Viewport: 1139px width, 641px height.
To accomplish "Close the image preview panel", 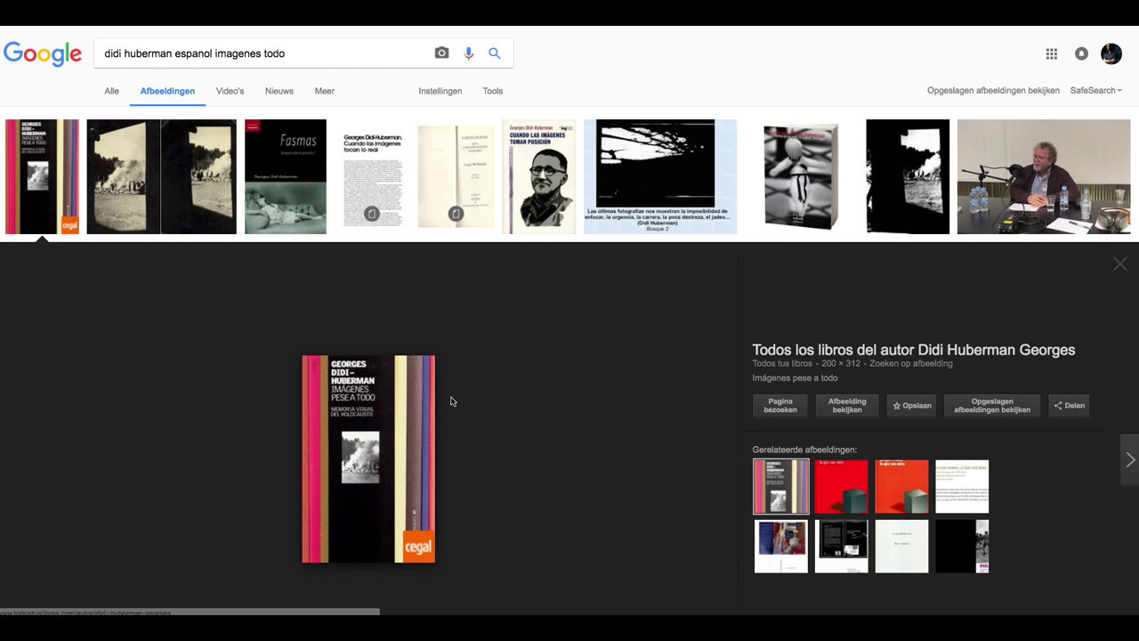I will (1120, 264).
